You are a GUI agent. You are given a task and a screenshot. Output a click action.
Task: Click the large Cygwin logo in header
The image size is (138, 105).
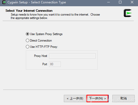click(x=128, y=13)
